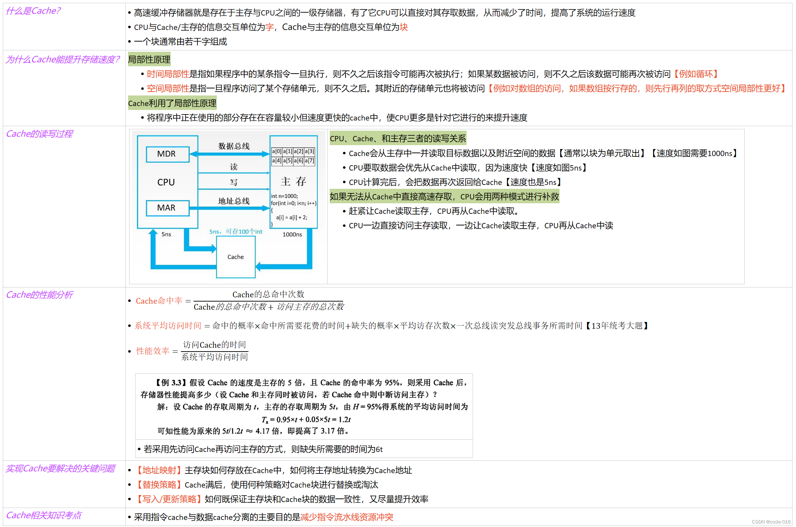The height and width of the screenshot is (527, 796).
Task: Click the red 性能效率 label
Action: tap(153, 351)
